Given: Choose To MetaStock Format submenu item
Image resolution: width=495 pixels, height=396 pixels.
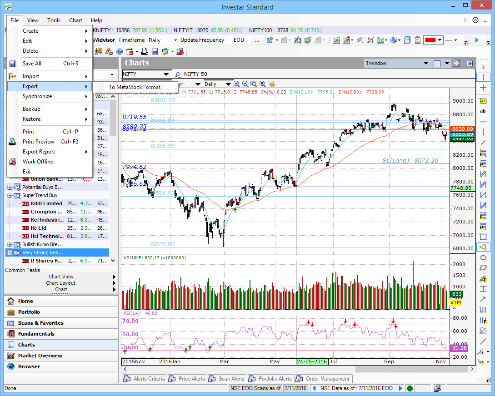Looking at the screenshot, I should 136,87.
